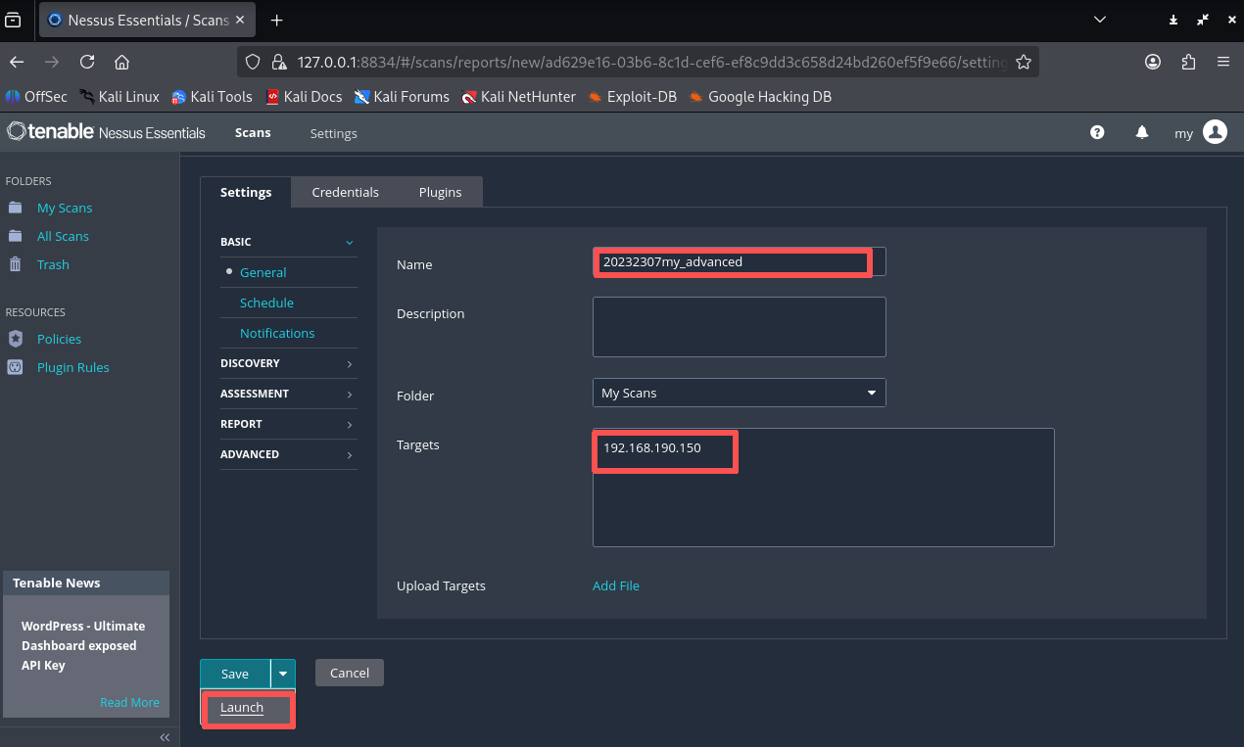The image size is (1244, 747).
Task: Select the Settings tab in scan editor
Action: (x=246, y=192)
